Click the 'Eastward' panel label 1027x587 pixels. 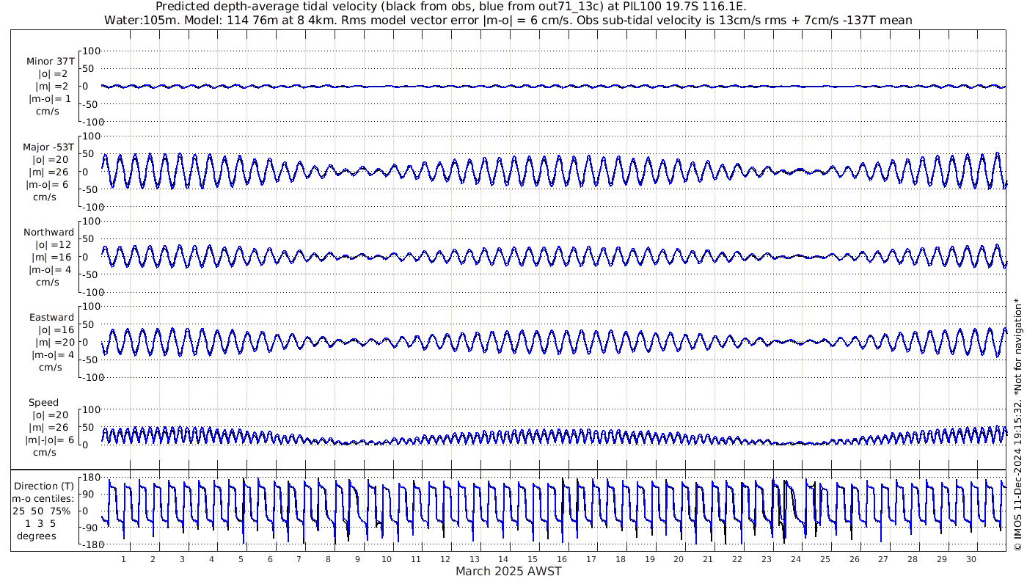(x=52, y=318)
